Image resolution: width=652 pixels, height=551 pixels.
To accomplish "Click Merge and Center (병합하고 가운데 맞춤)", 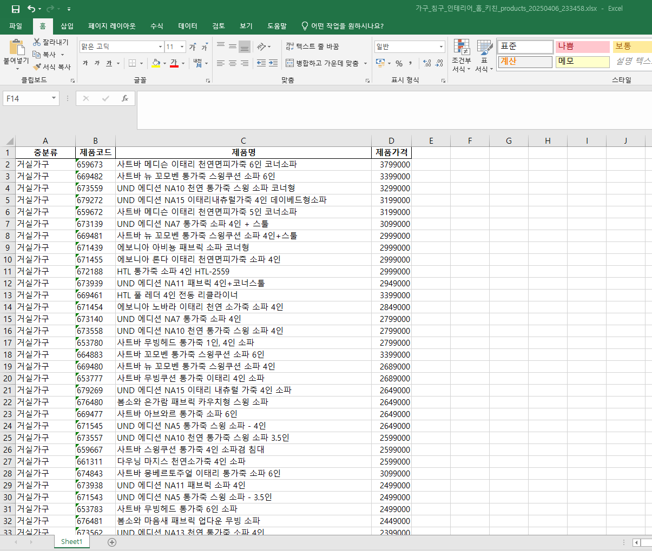I will coord(322,63).
